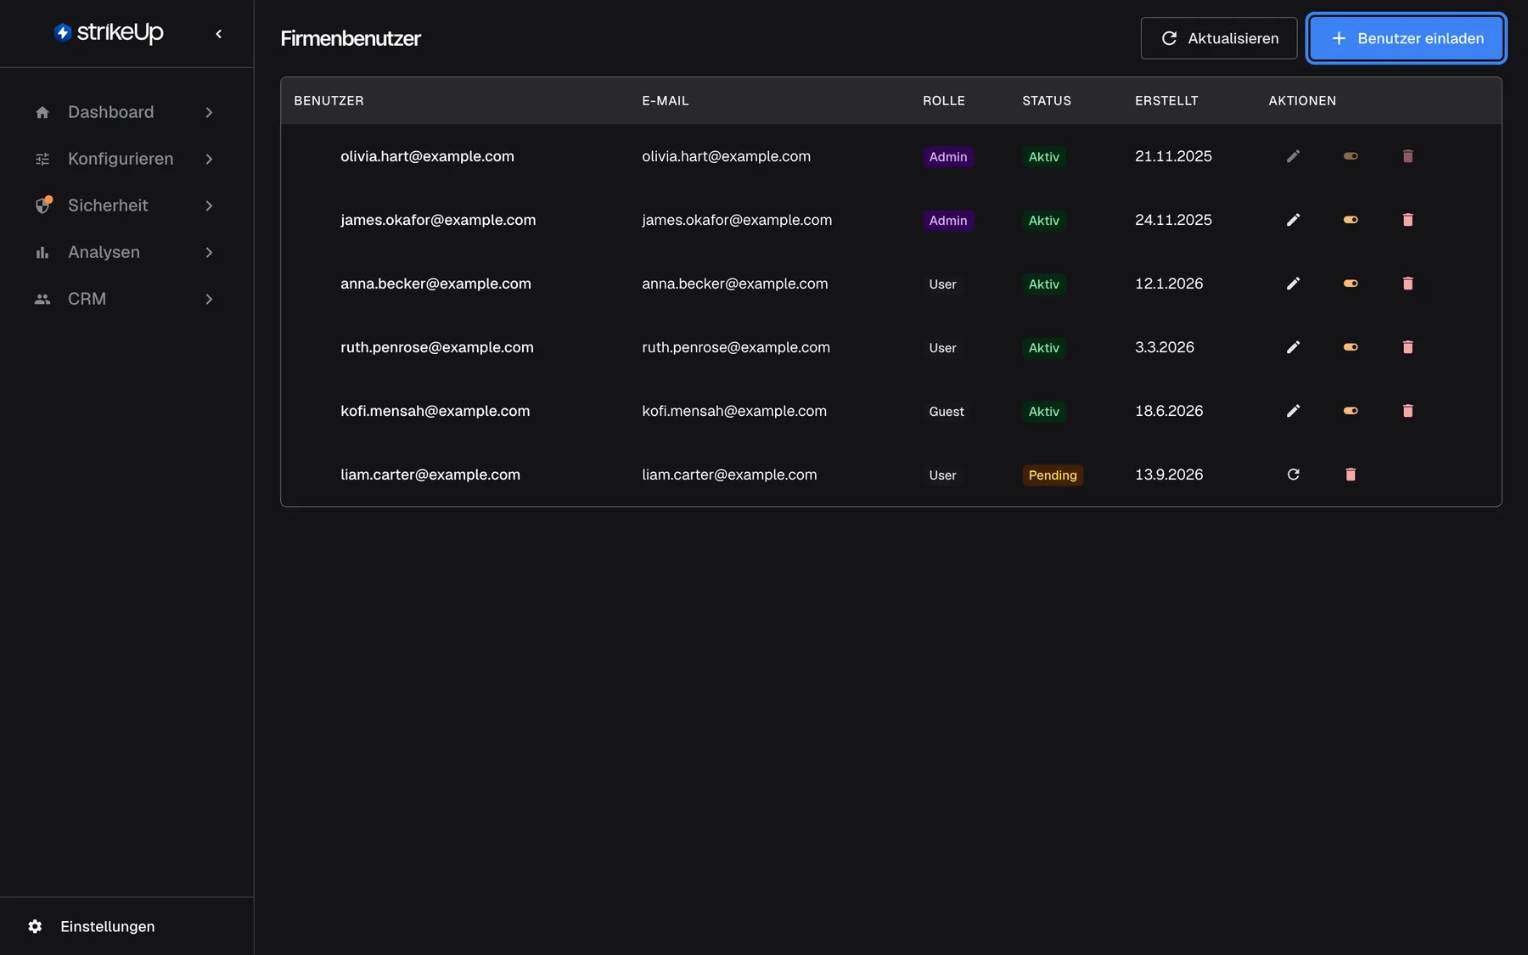Click the strikeUp logo
The image size is (1528, 955).
click(x=109, y=33)
